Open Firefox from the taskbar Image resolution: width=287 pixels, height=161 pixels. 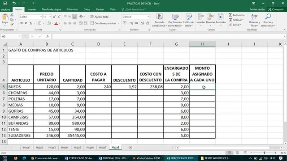15,158
